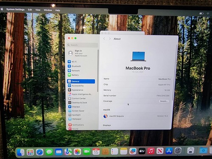Click the Serial number row

(137, 95)
